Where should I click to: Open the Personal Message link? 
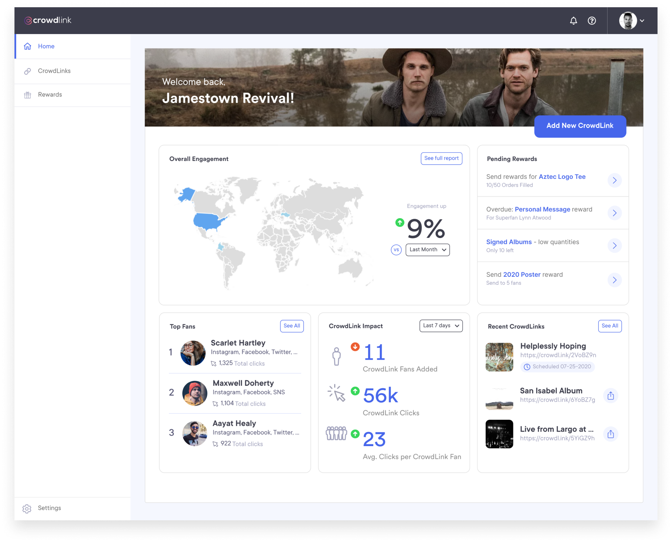pyautogui.click(x=543, y=209)
